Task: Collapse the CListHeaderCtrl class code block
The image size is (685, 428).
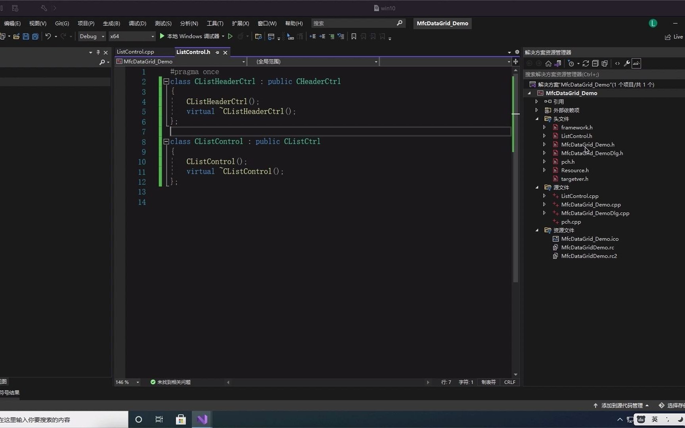Action: 166,82
